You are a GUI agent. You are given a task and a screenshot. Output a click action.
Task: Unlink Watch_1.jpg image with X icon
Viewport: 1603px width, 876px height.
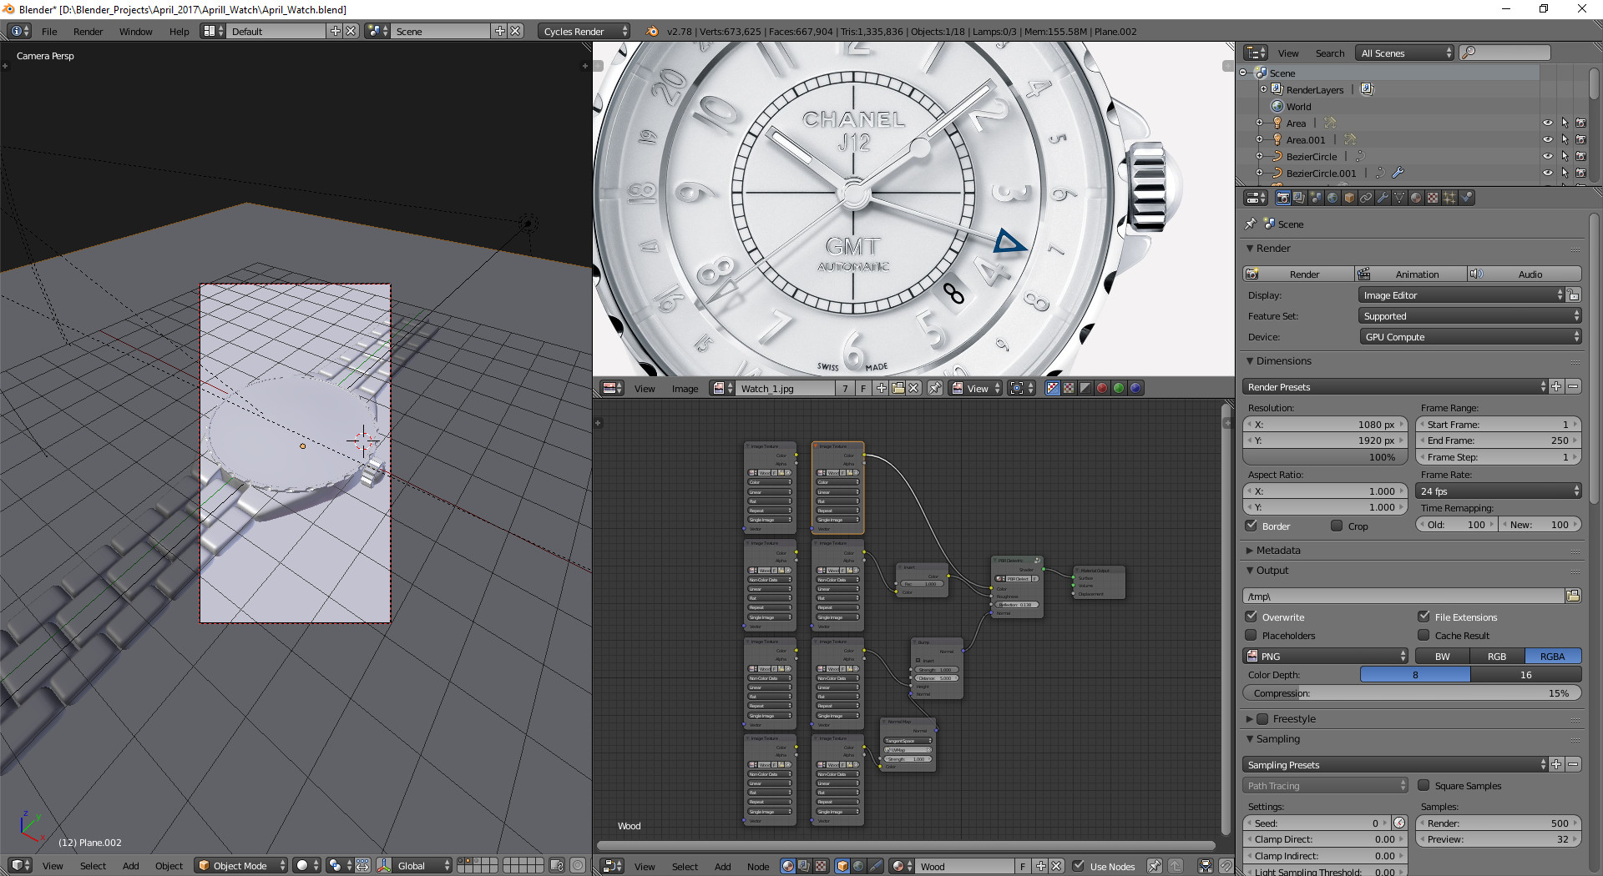(914, 388)
